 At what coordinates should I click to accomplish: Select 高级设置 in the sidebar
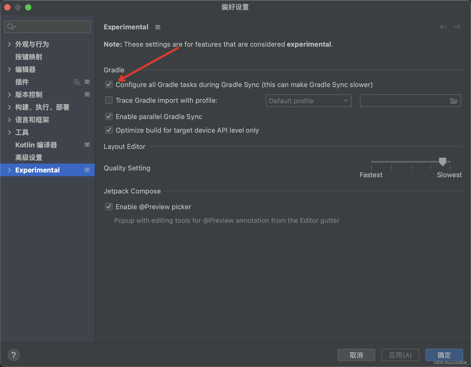coord(28,157)
